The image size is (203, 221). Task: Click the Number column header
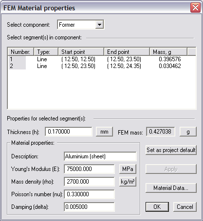21,52
